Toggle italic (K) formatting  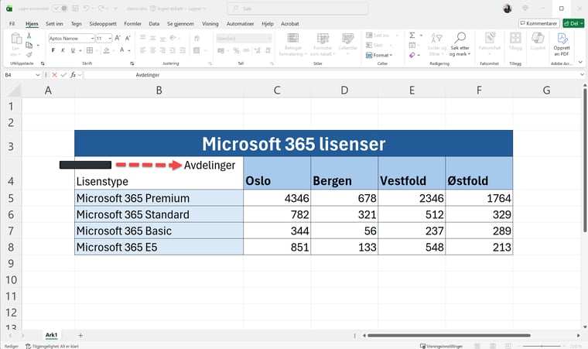(x=63, y=50)
